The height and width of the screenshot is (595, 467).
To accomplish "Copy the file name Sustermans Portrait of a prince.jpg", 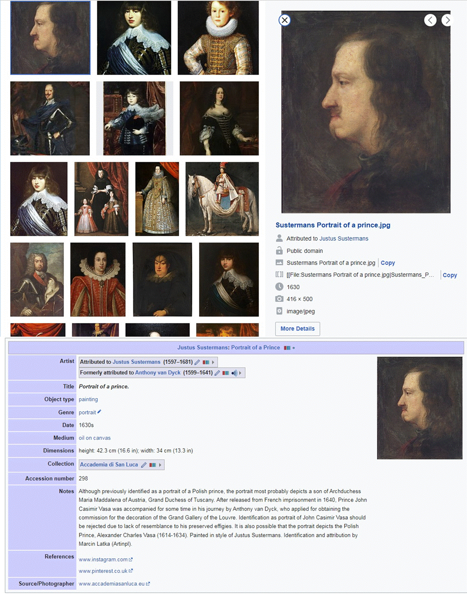I will click(x=388, y=263).
